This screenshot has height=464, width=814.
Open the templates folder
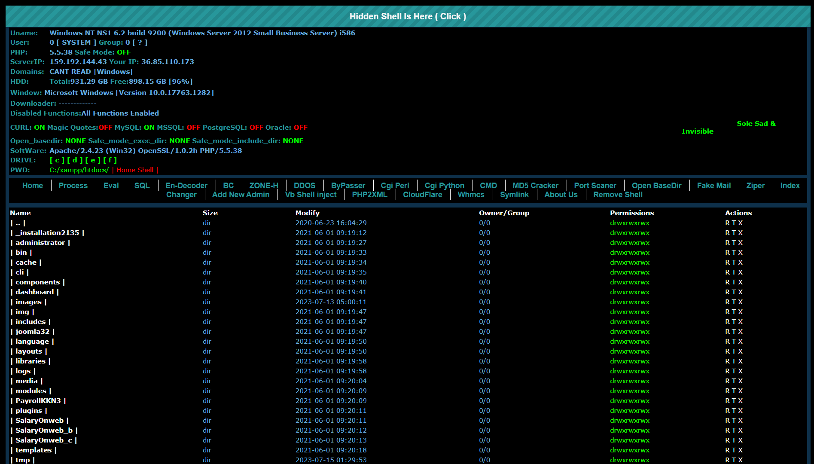click(34, 450)
